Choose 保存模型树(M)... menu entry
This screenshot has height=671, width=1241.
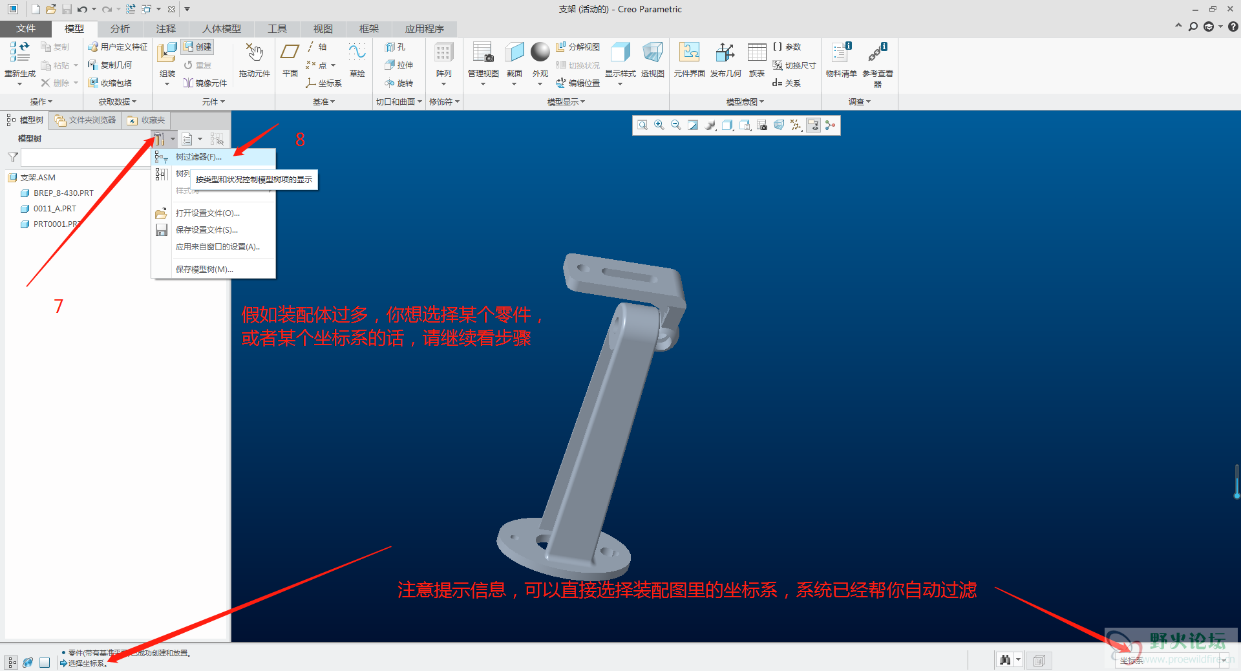click(x=214, y=269)
